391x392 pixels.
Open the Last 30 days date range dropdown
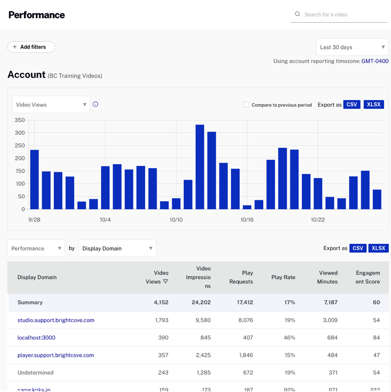352,47
